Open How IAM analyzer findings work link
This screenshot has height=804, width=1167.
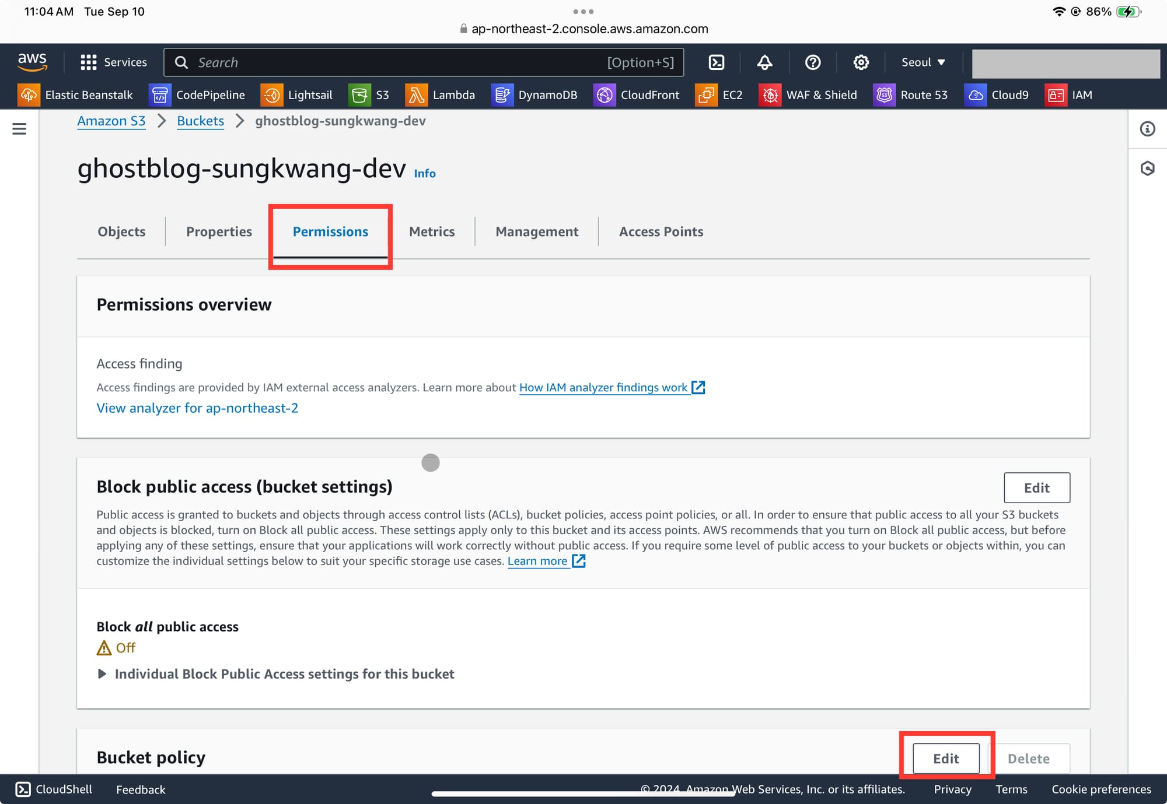pyautogui.click(x=603, y=388)
